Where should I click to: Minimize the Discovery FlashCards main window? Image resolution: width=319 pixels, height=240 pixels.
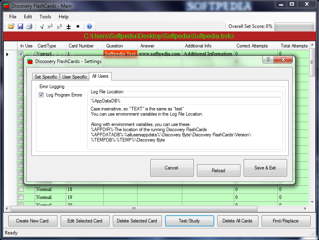pyautogui.click(x=281, y=4)
